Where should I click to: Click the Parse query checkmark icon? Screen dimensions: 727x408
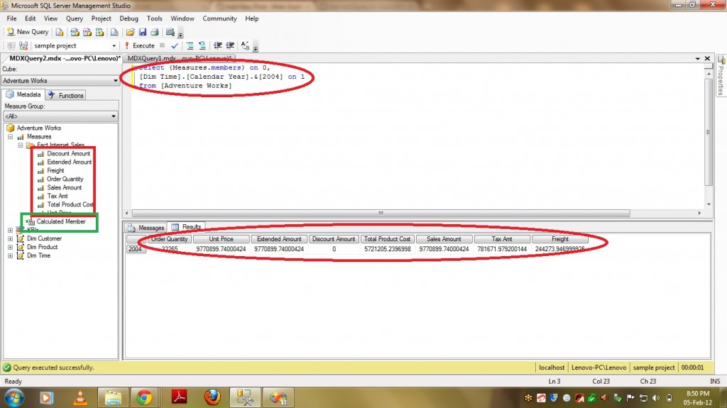pyautogui.click(x=175, y=45)
